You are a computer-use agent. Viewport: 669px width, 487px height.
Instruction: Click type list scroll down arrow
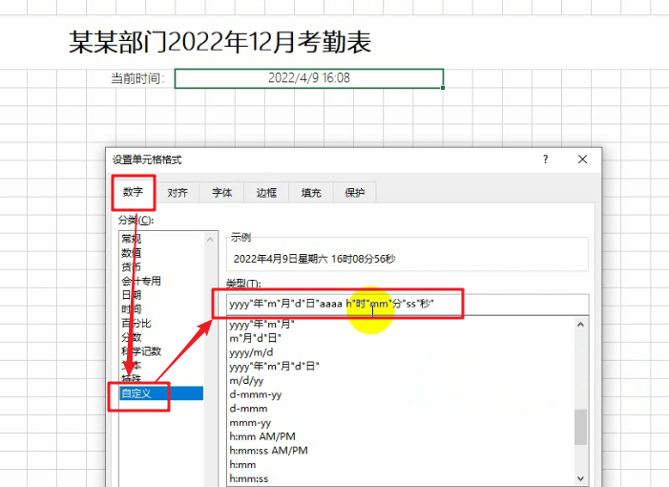tap(580, 478)
